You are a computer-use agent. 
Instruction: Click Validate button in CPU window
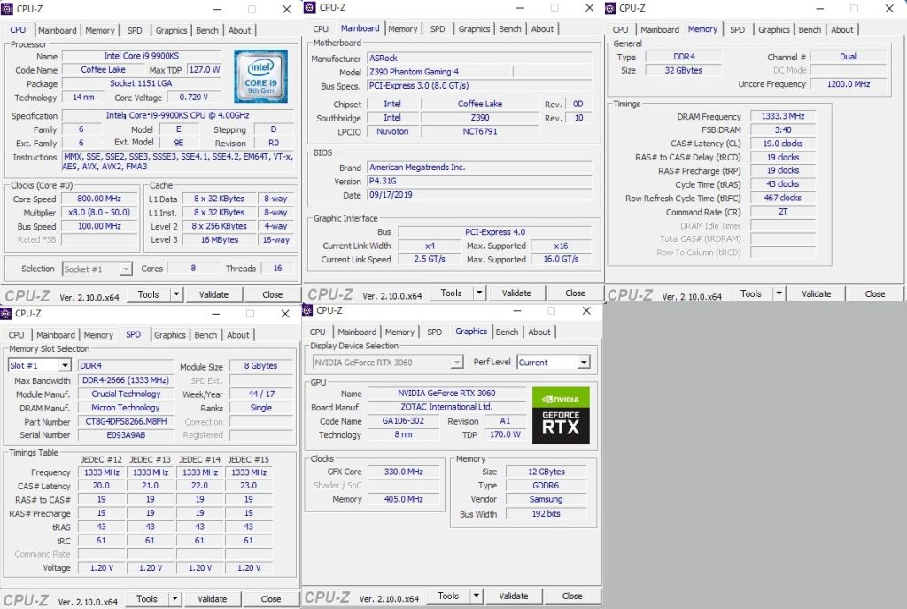tap(213, 294)
